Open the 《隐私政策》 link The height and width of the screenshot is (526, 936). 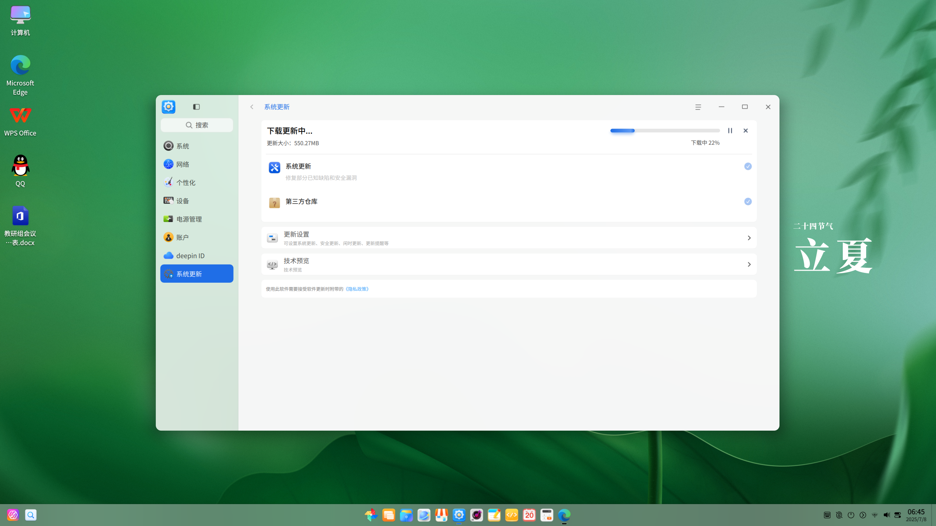click(x=357, y=289)
